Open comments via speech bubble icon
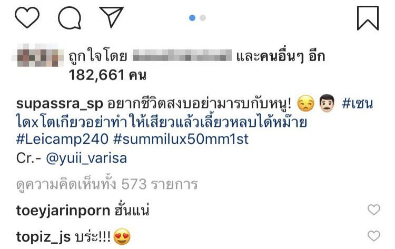Screen dimensions: 395x249 pos(70,18)
